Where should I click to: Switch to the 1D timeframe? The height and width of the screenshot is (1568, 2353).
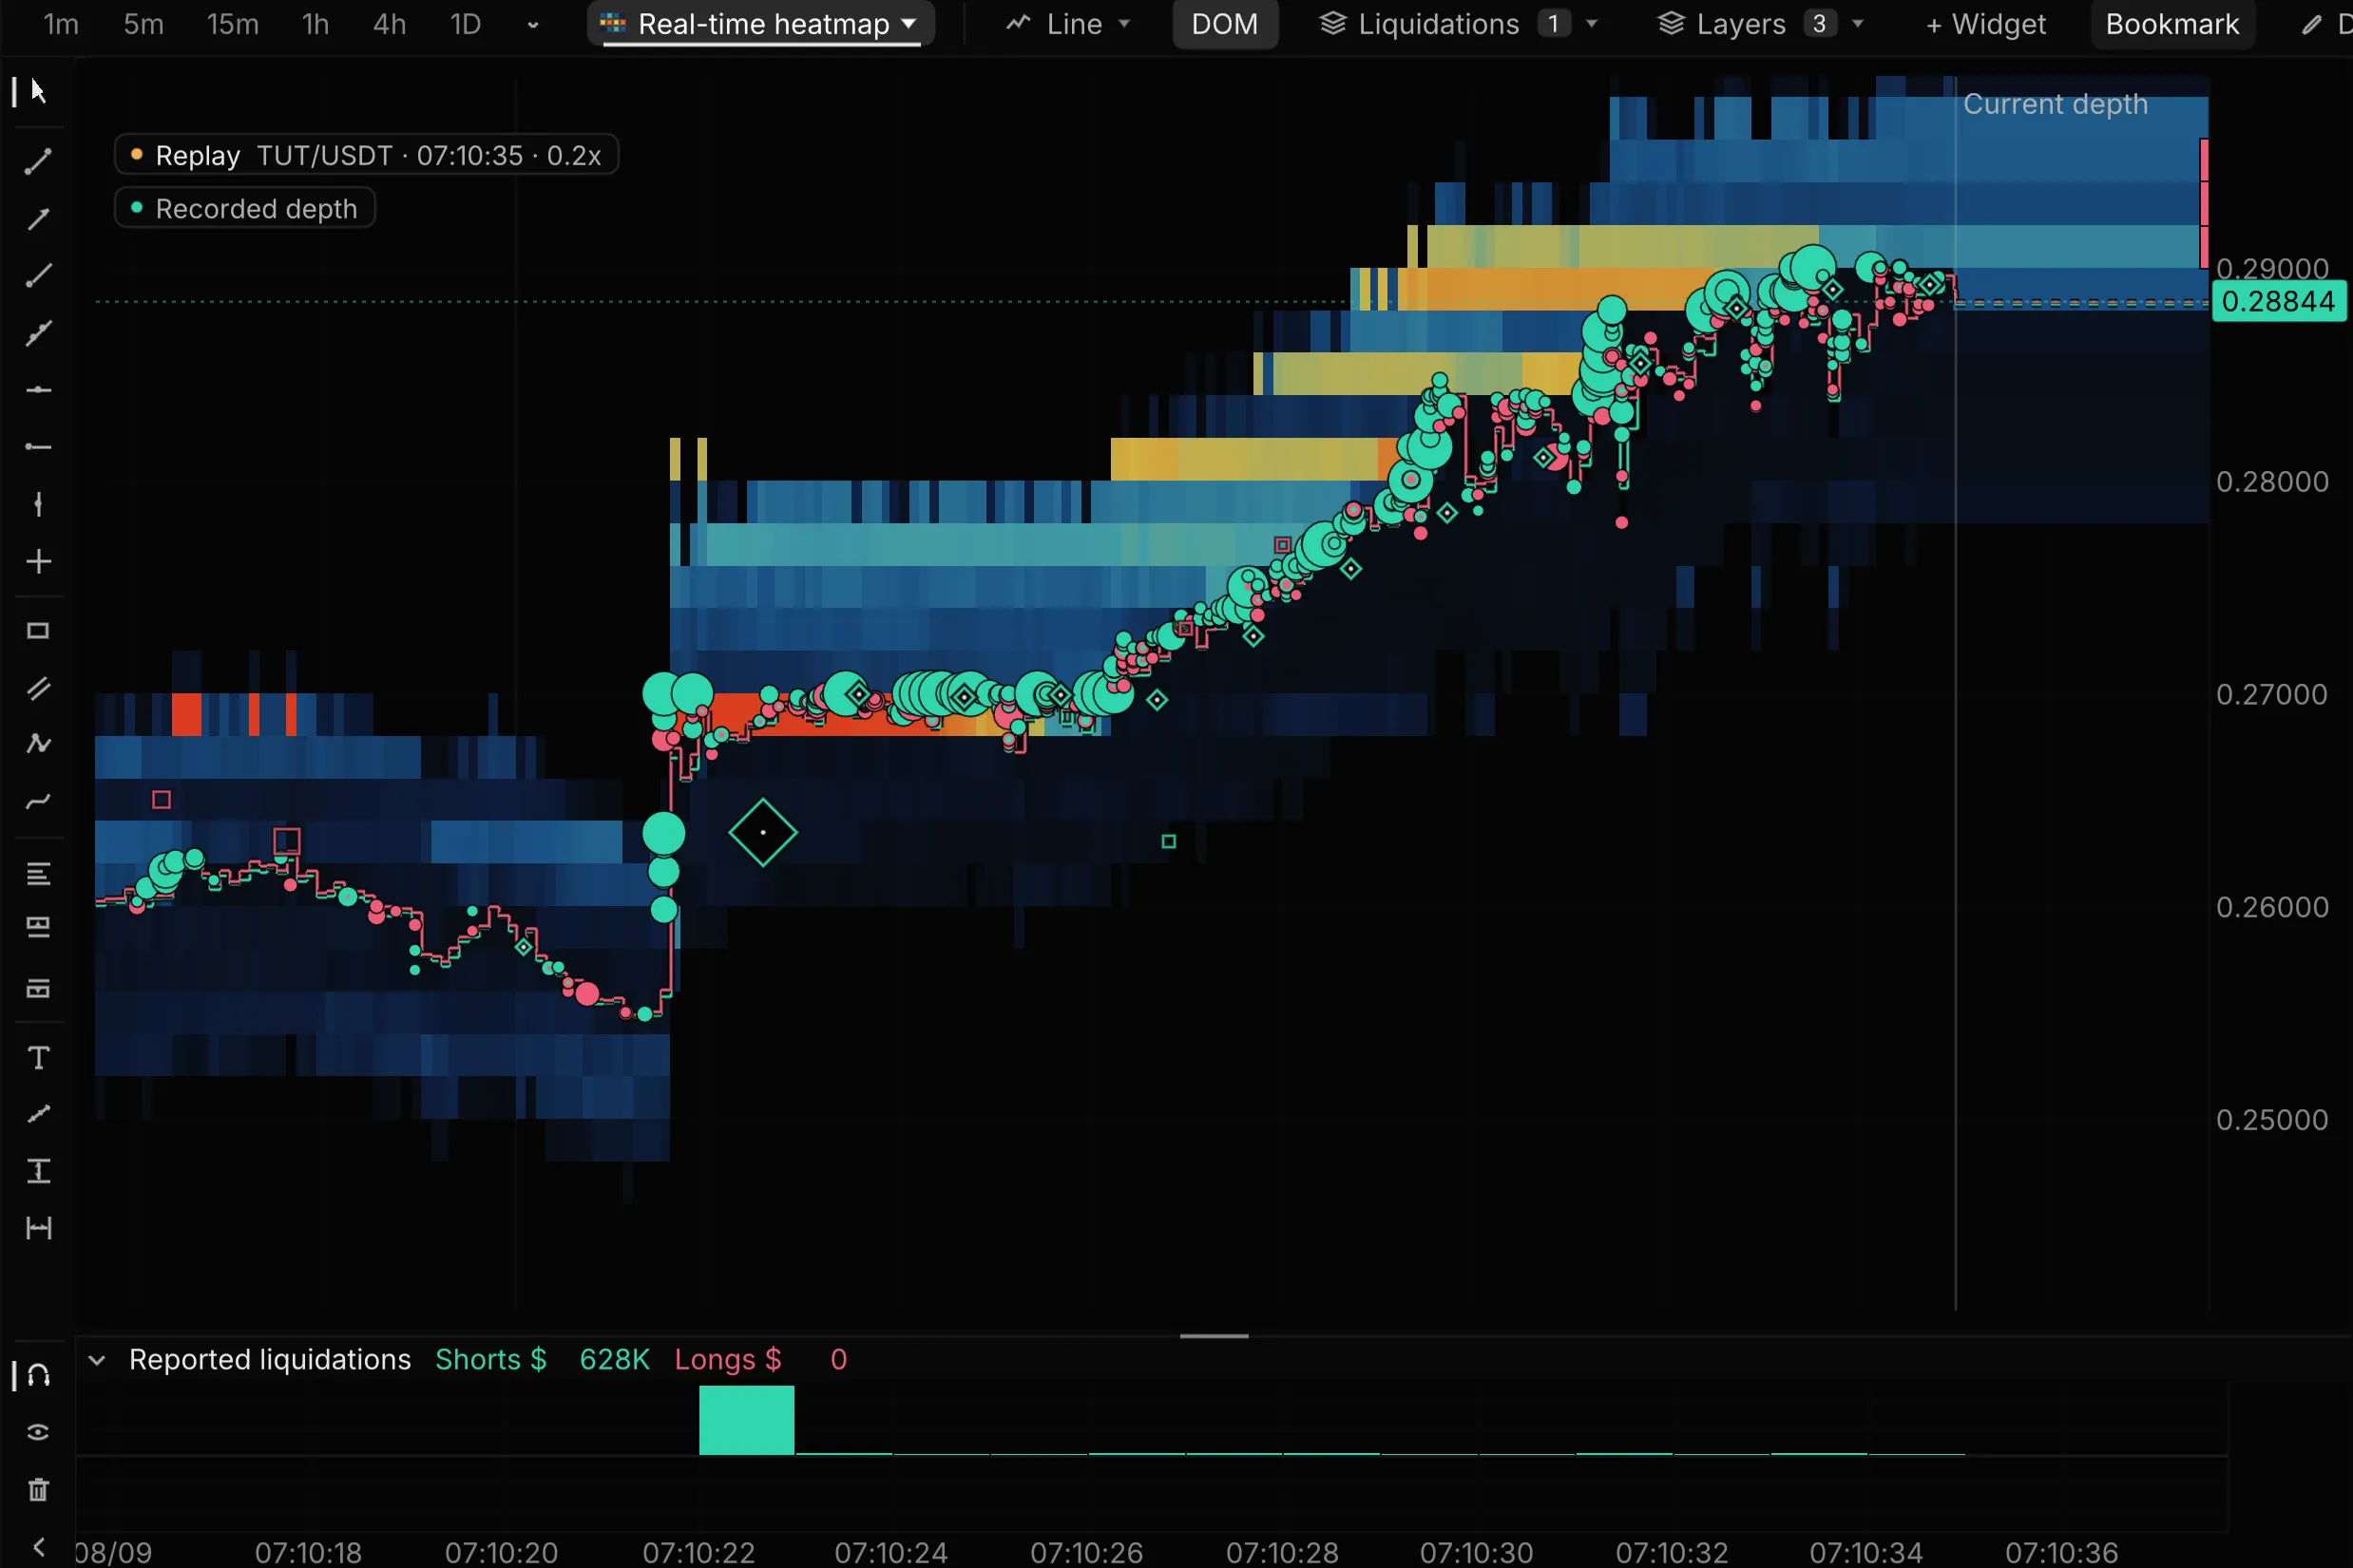[466, 24]
